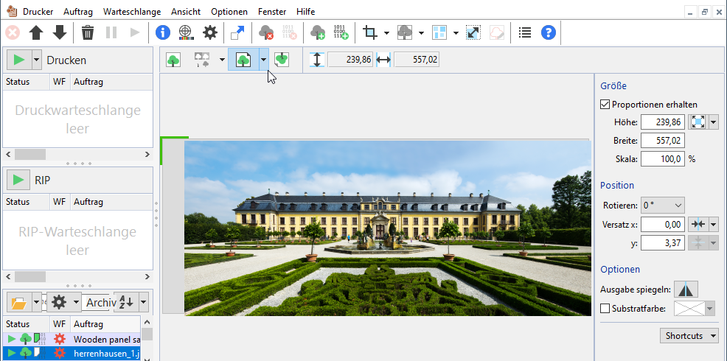727x361 pixels.
Task: Open the Warteschlange menu
Action: pos(133,12)
